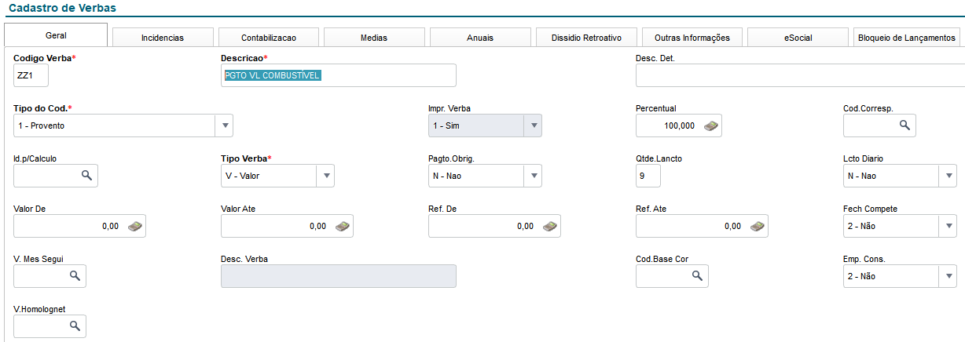Click magnifier icon in Cod.Base Cor field

[x=697, y=275]
